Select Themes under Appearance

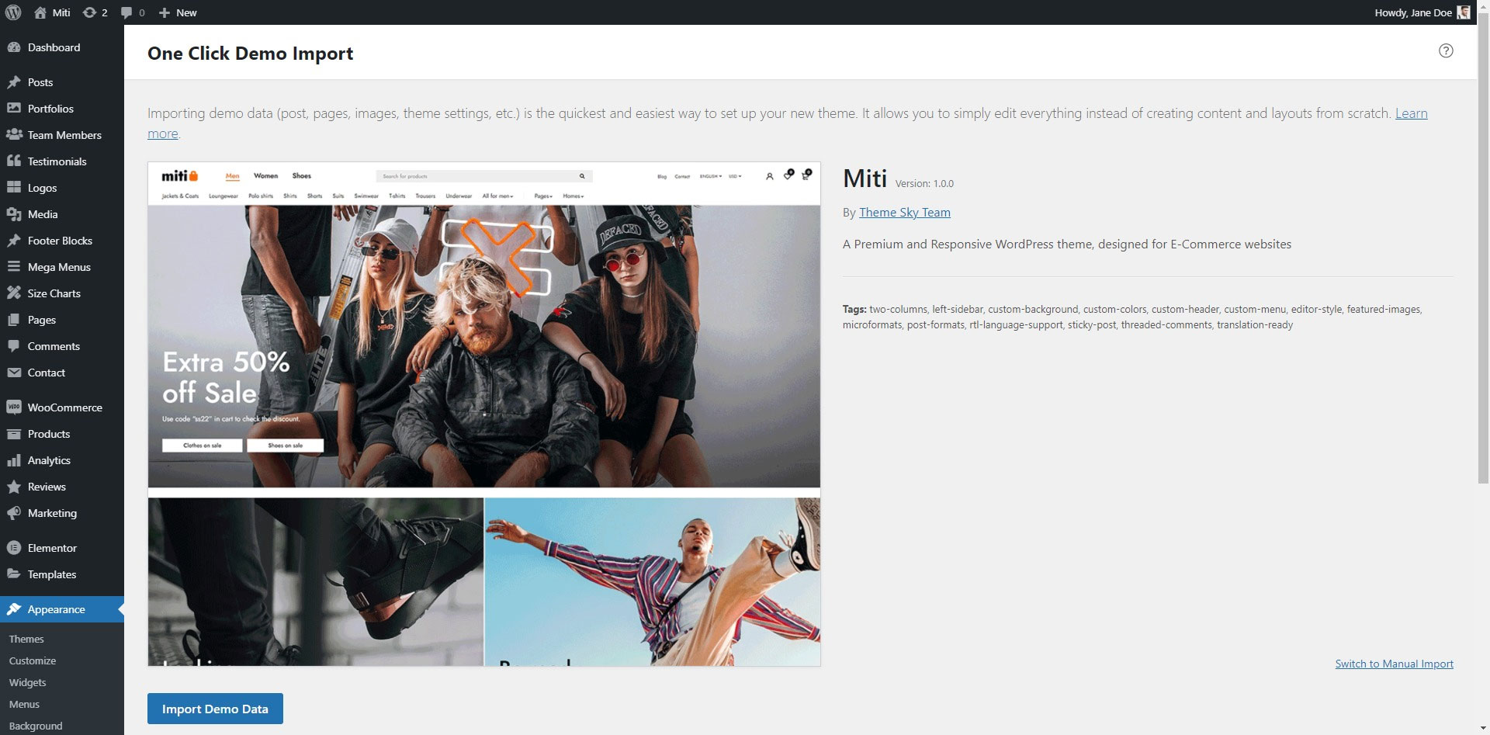tap(26, 639)
